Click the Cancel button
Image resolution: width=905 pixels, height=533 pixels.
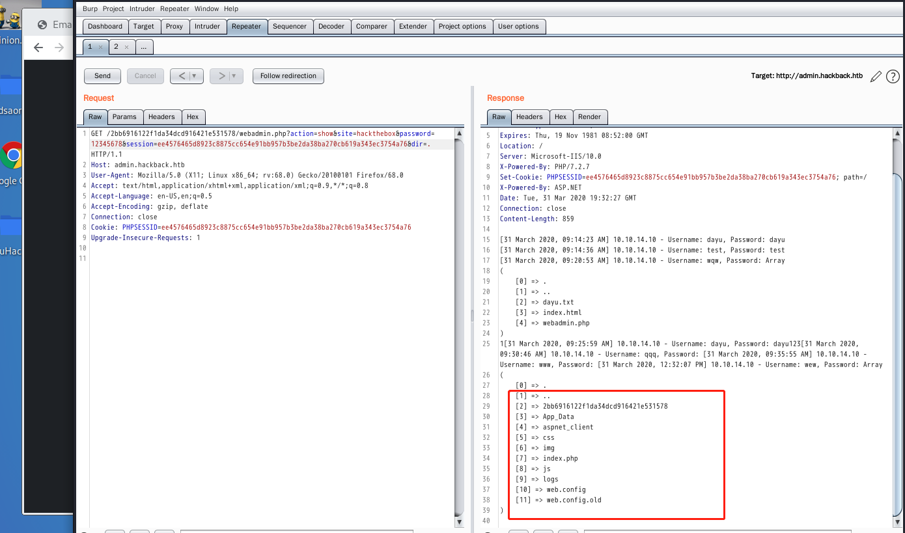click(x=145, y=75)
